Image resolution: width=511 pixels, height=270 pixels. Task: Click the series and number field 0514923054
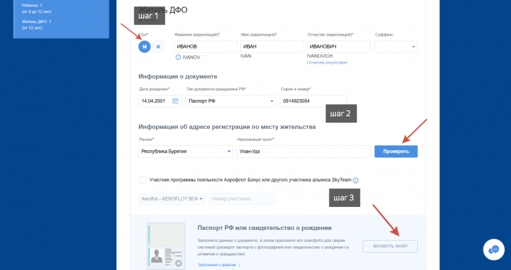(313, 101)
